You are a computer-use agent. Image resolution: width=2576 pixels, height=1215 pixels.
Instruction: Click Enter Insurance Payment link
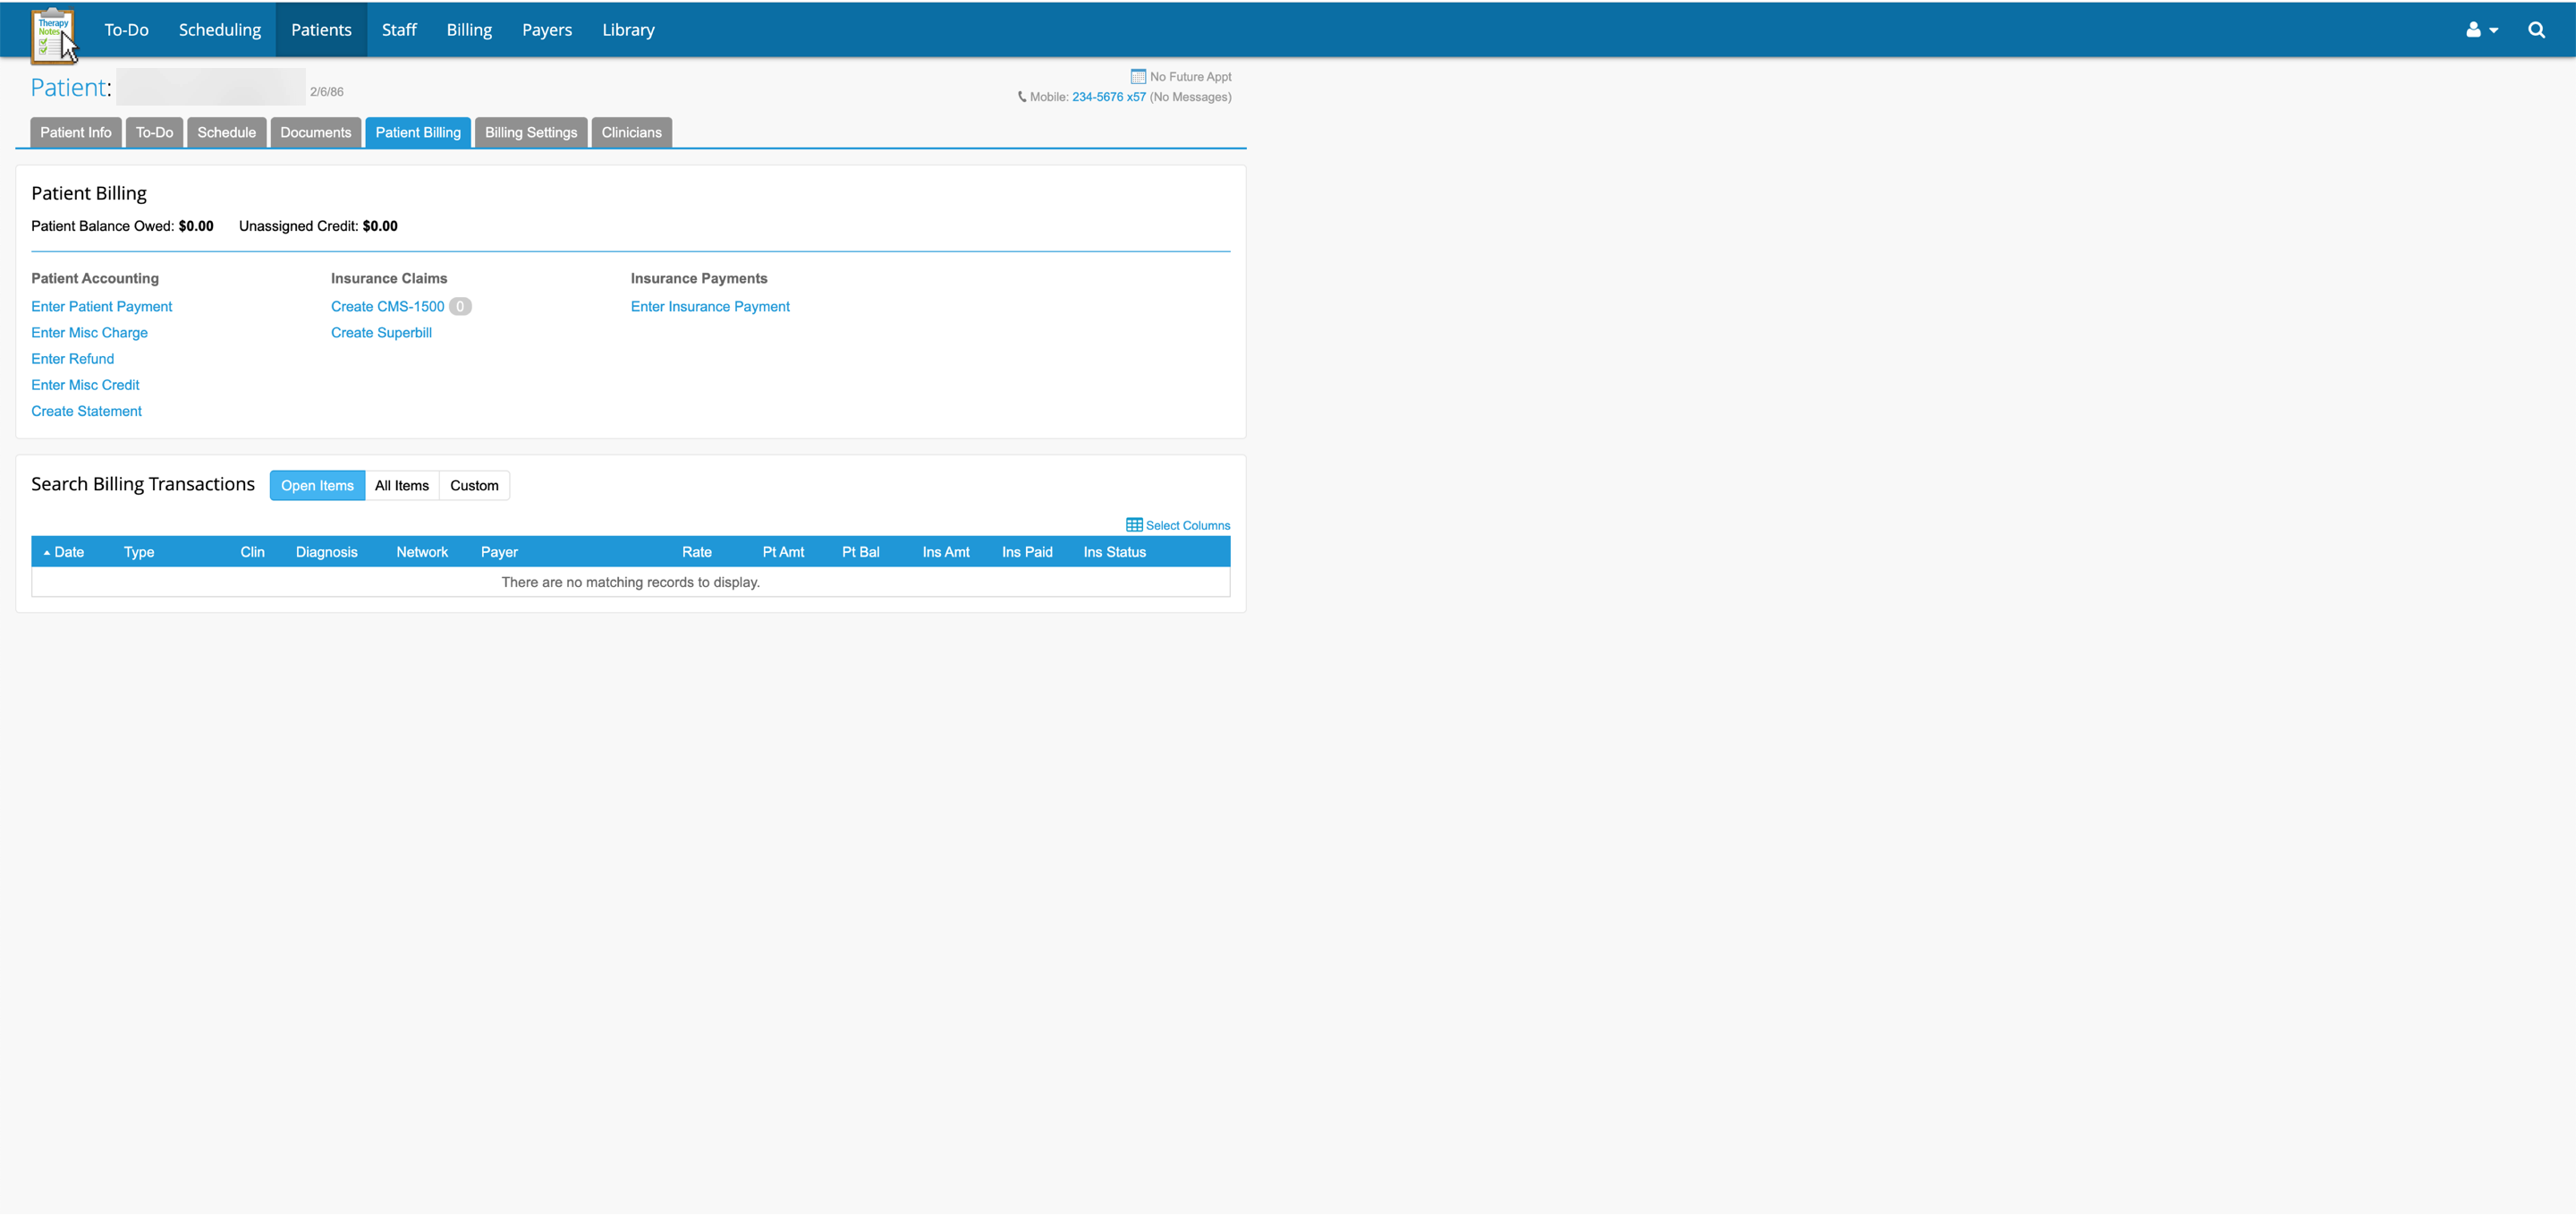click(x=709, y=307)
